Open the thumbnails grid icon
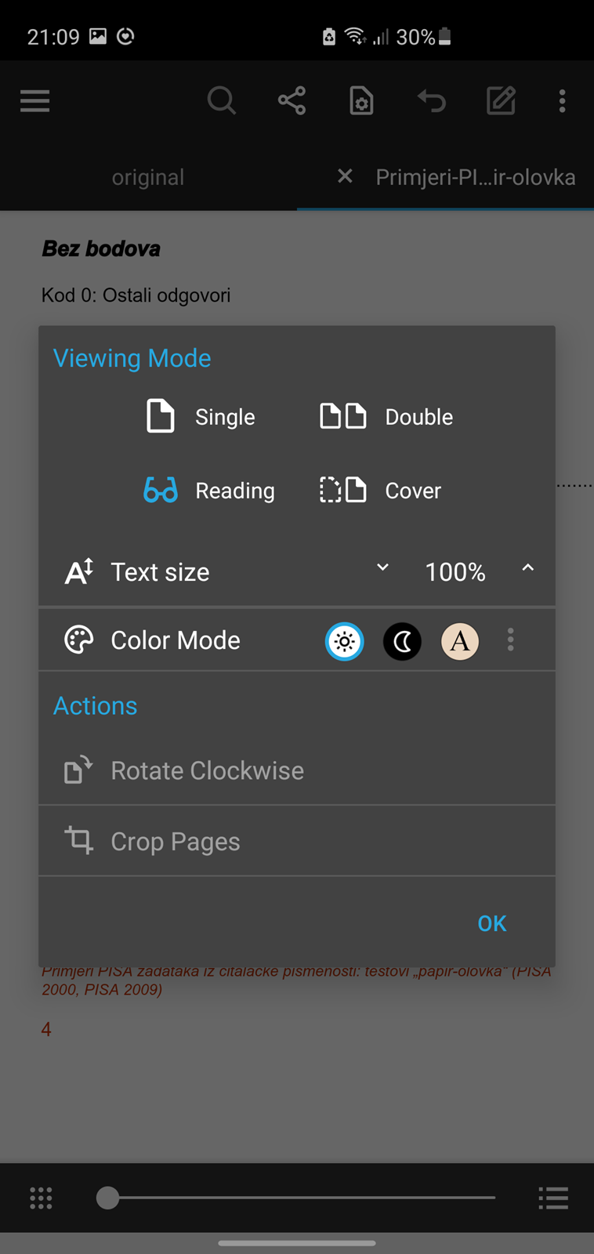Viewport: 594px width, 1254px height. [x=41, y=1198]
